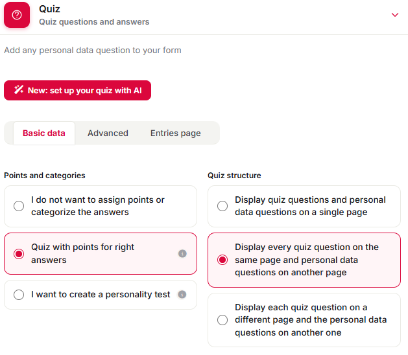This screenshot has height=355, width=408.
Task: Click info icon beside personality test
Action: coord(182,295)
